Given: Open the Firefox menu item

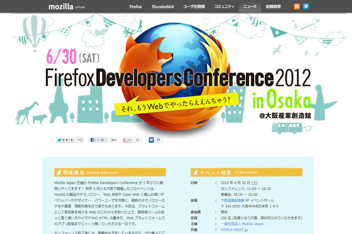Looking at the screenshot, I should (136, 7).
